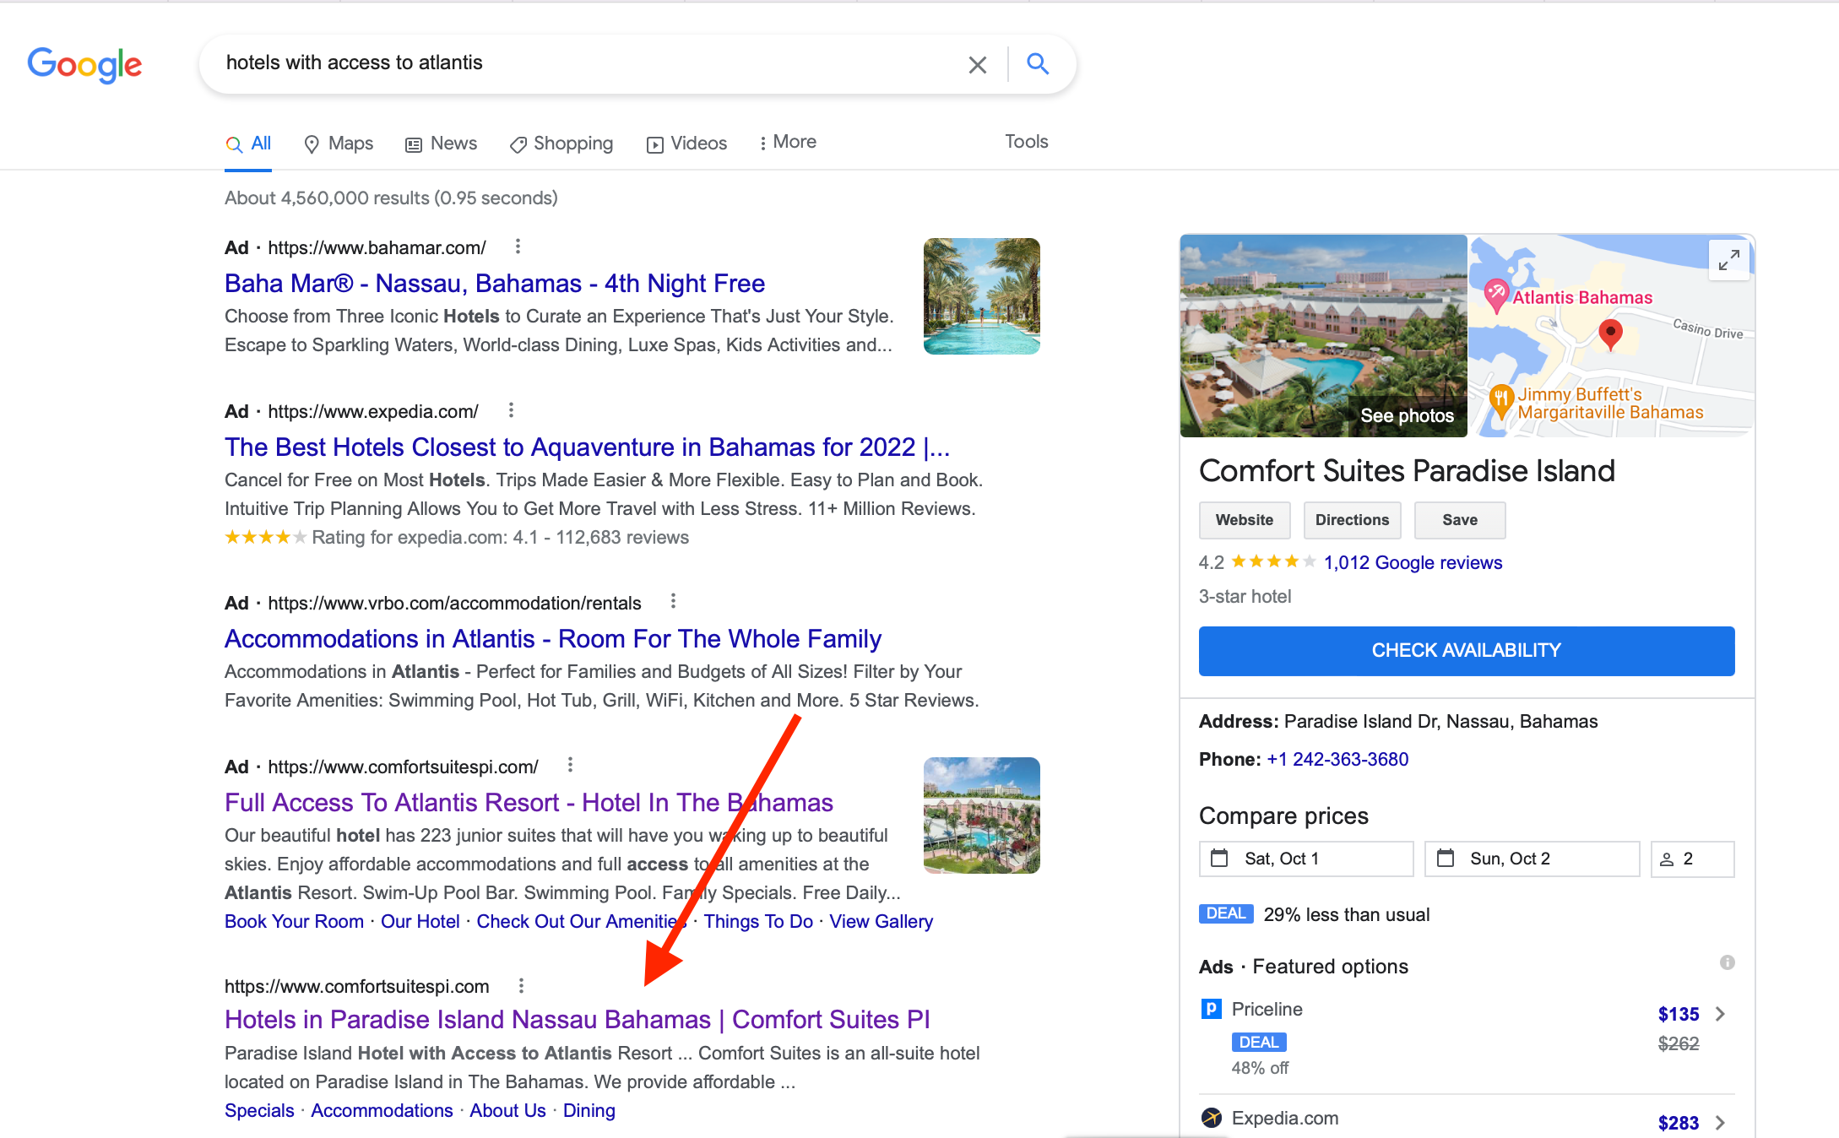This screenshot has width=1839, height=1138.
Task: Click the blue magnifying glass search icon
Action: tap(1038, 63)
